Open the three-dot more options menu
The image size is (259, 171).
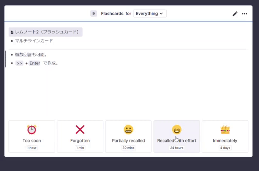click(x=244, y=14)
